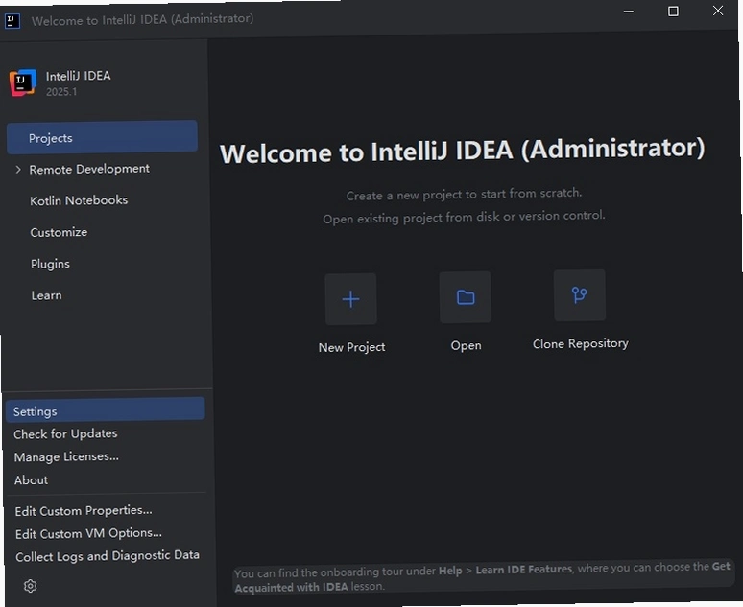
Task: Select the Learn tab
Action: pyautogui.click(x=46, y=295)
